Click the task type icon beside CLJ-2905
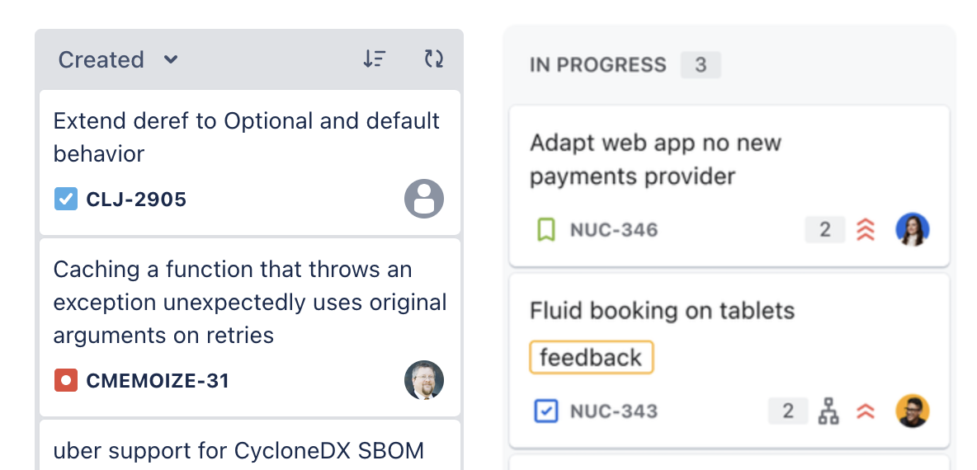977x470 pixels. (x=65, y=200)
